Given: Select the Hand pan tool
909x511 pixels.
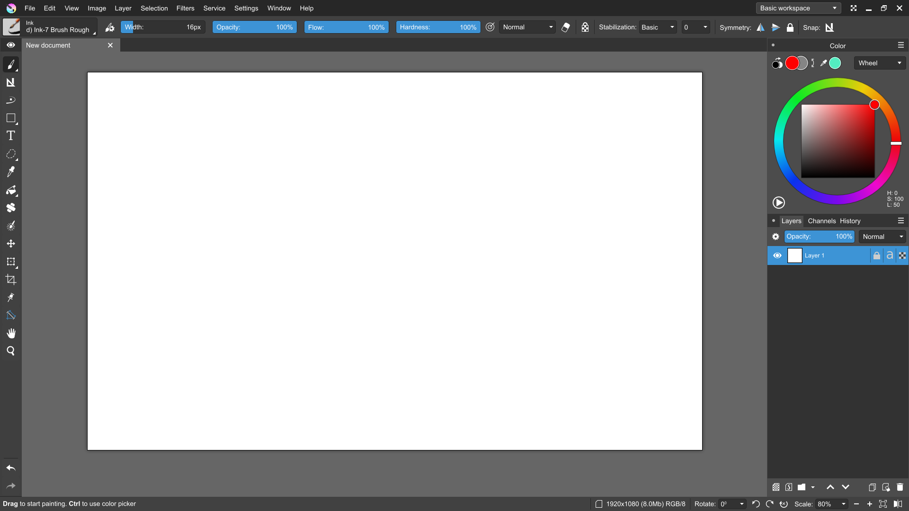Looking at the screenshot, I should pyautogui.click(x=10, y=334).
